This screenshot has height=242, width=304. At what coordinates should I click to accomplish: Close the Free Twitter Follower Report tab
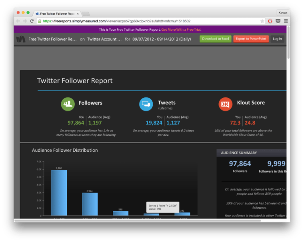pyautogui.click(x=78, y=14)
